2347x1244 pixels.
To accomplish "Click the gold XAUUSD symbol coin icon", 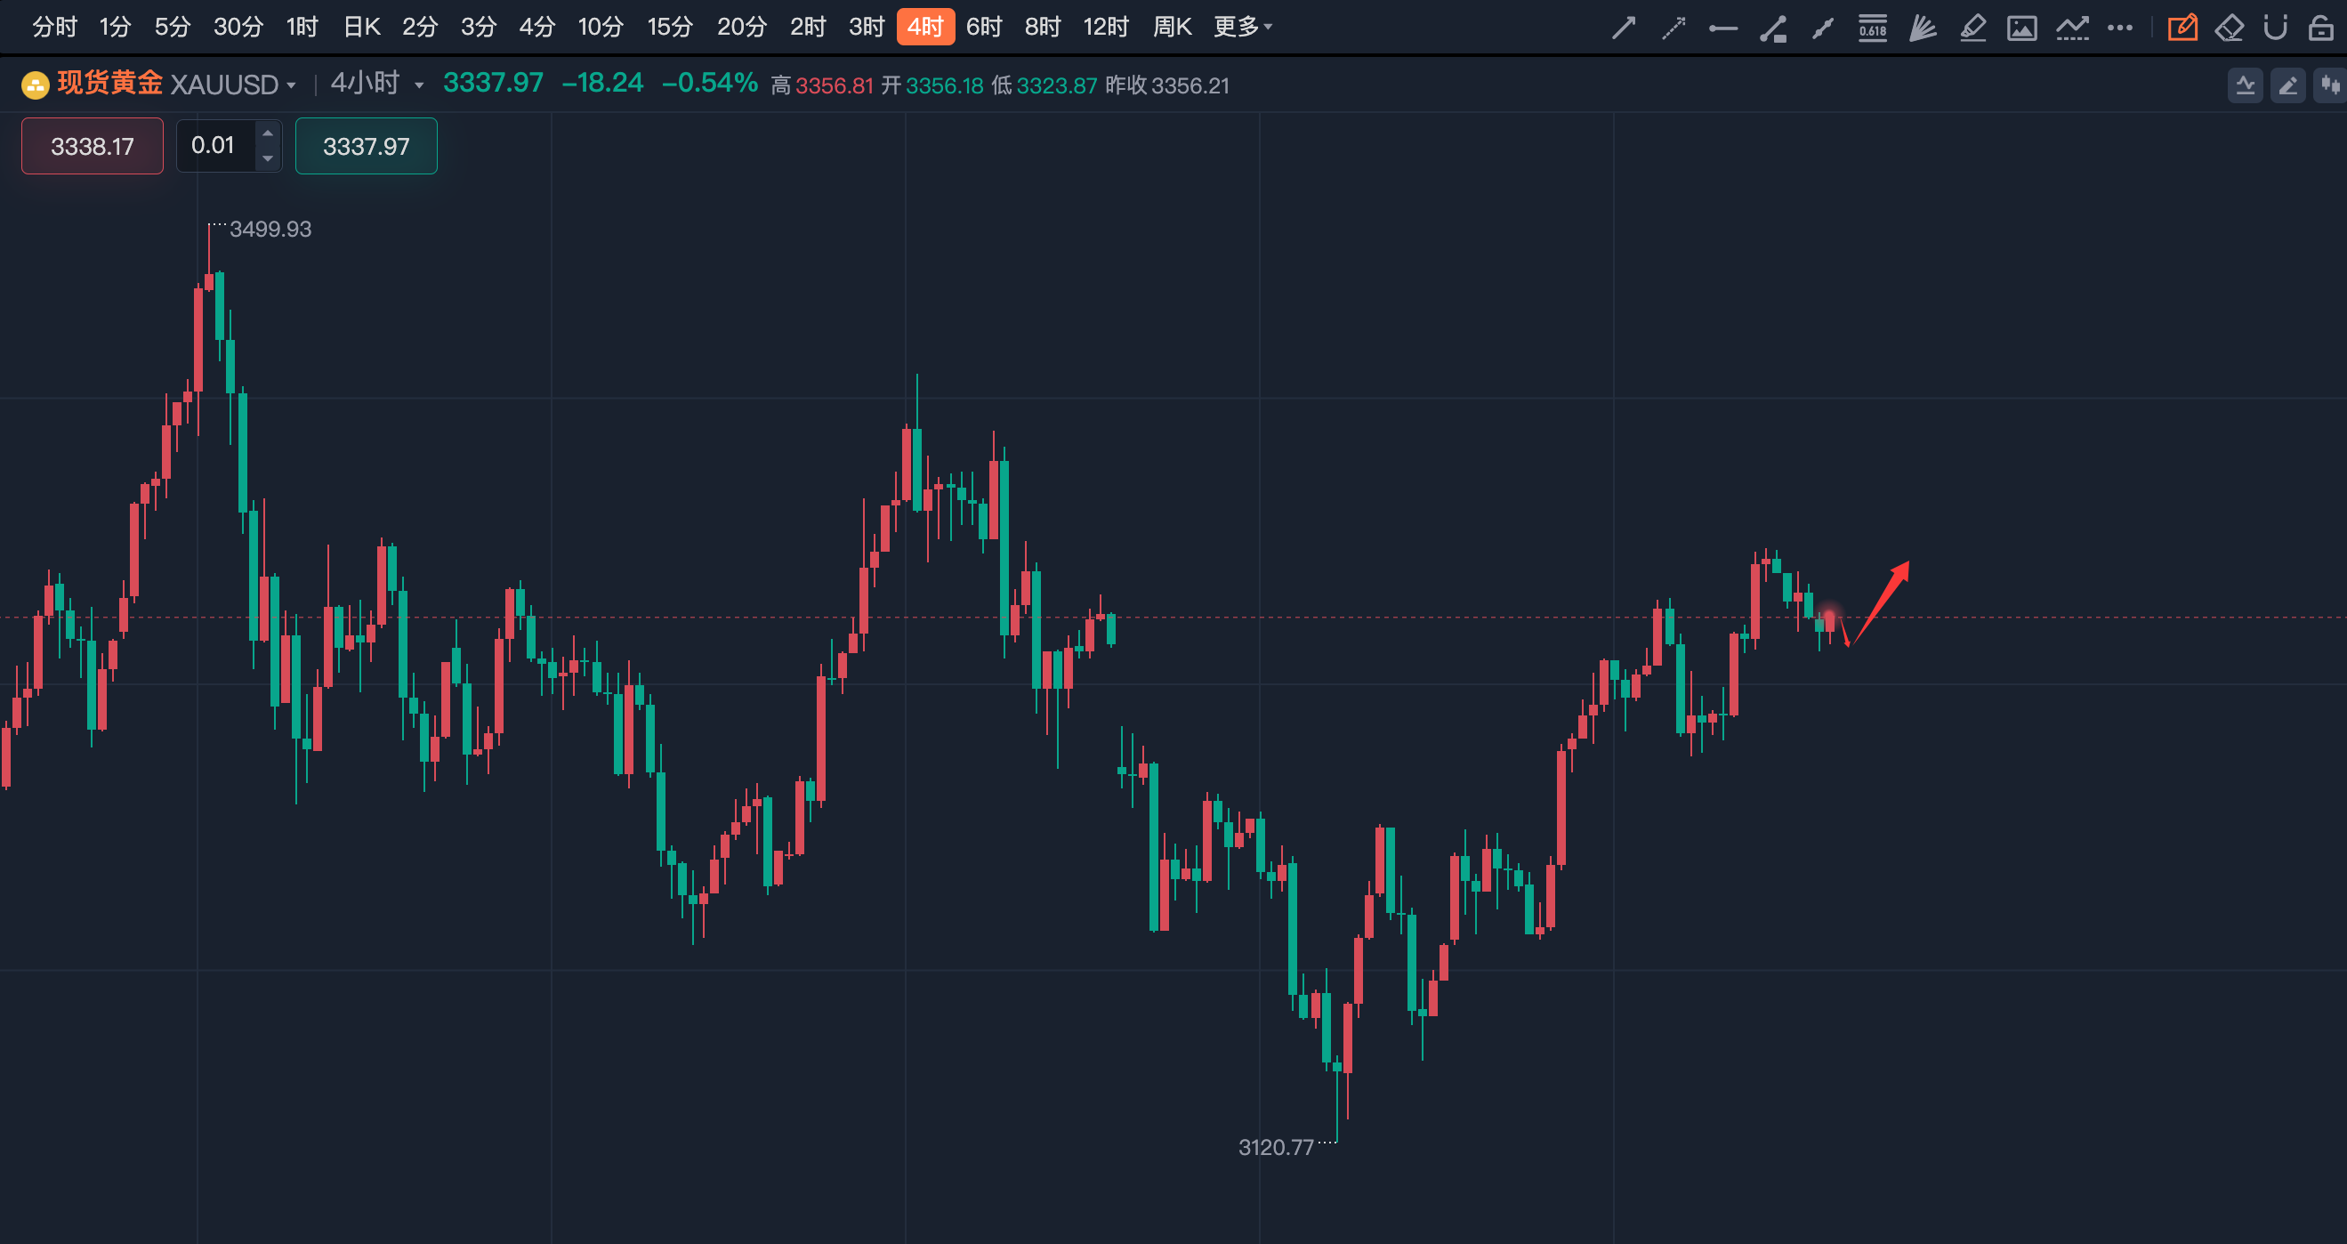I will coord(35,85).
